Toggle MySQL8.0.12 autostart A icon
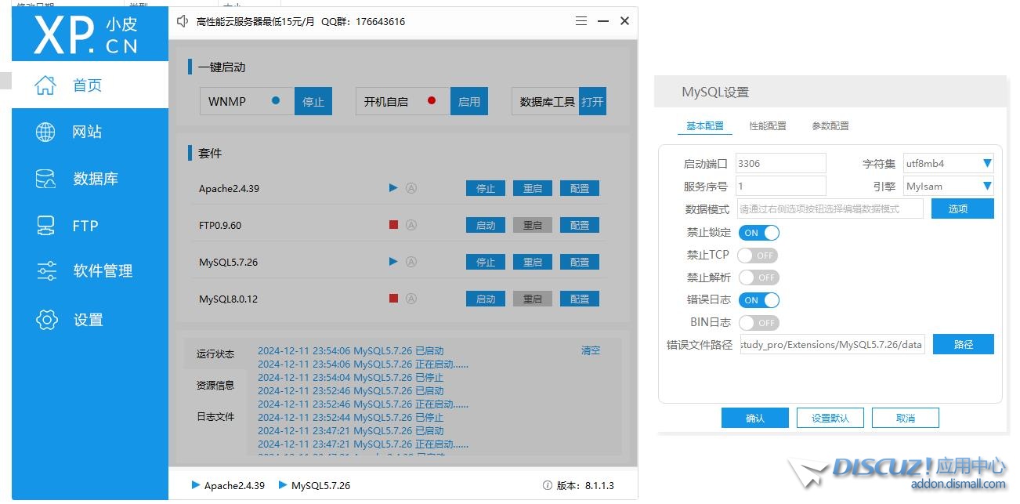 pos(411,299)
